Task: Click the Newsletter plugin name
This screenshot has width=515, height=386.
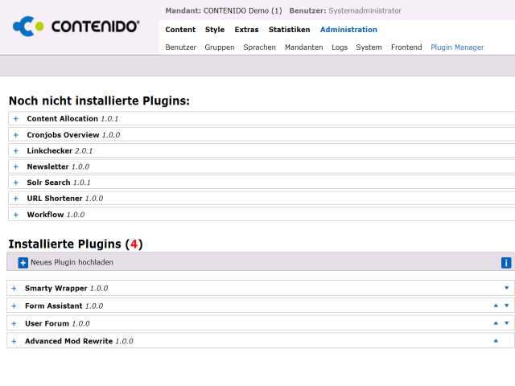Action: (48, 166)
